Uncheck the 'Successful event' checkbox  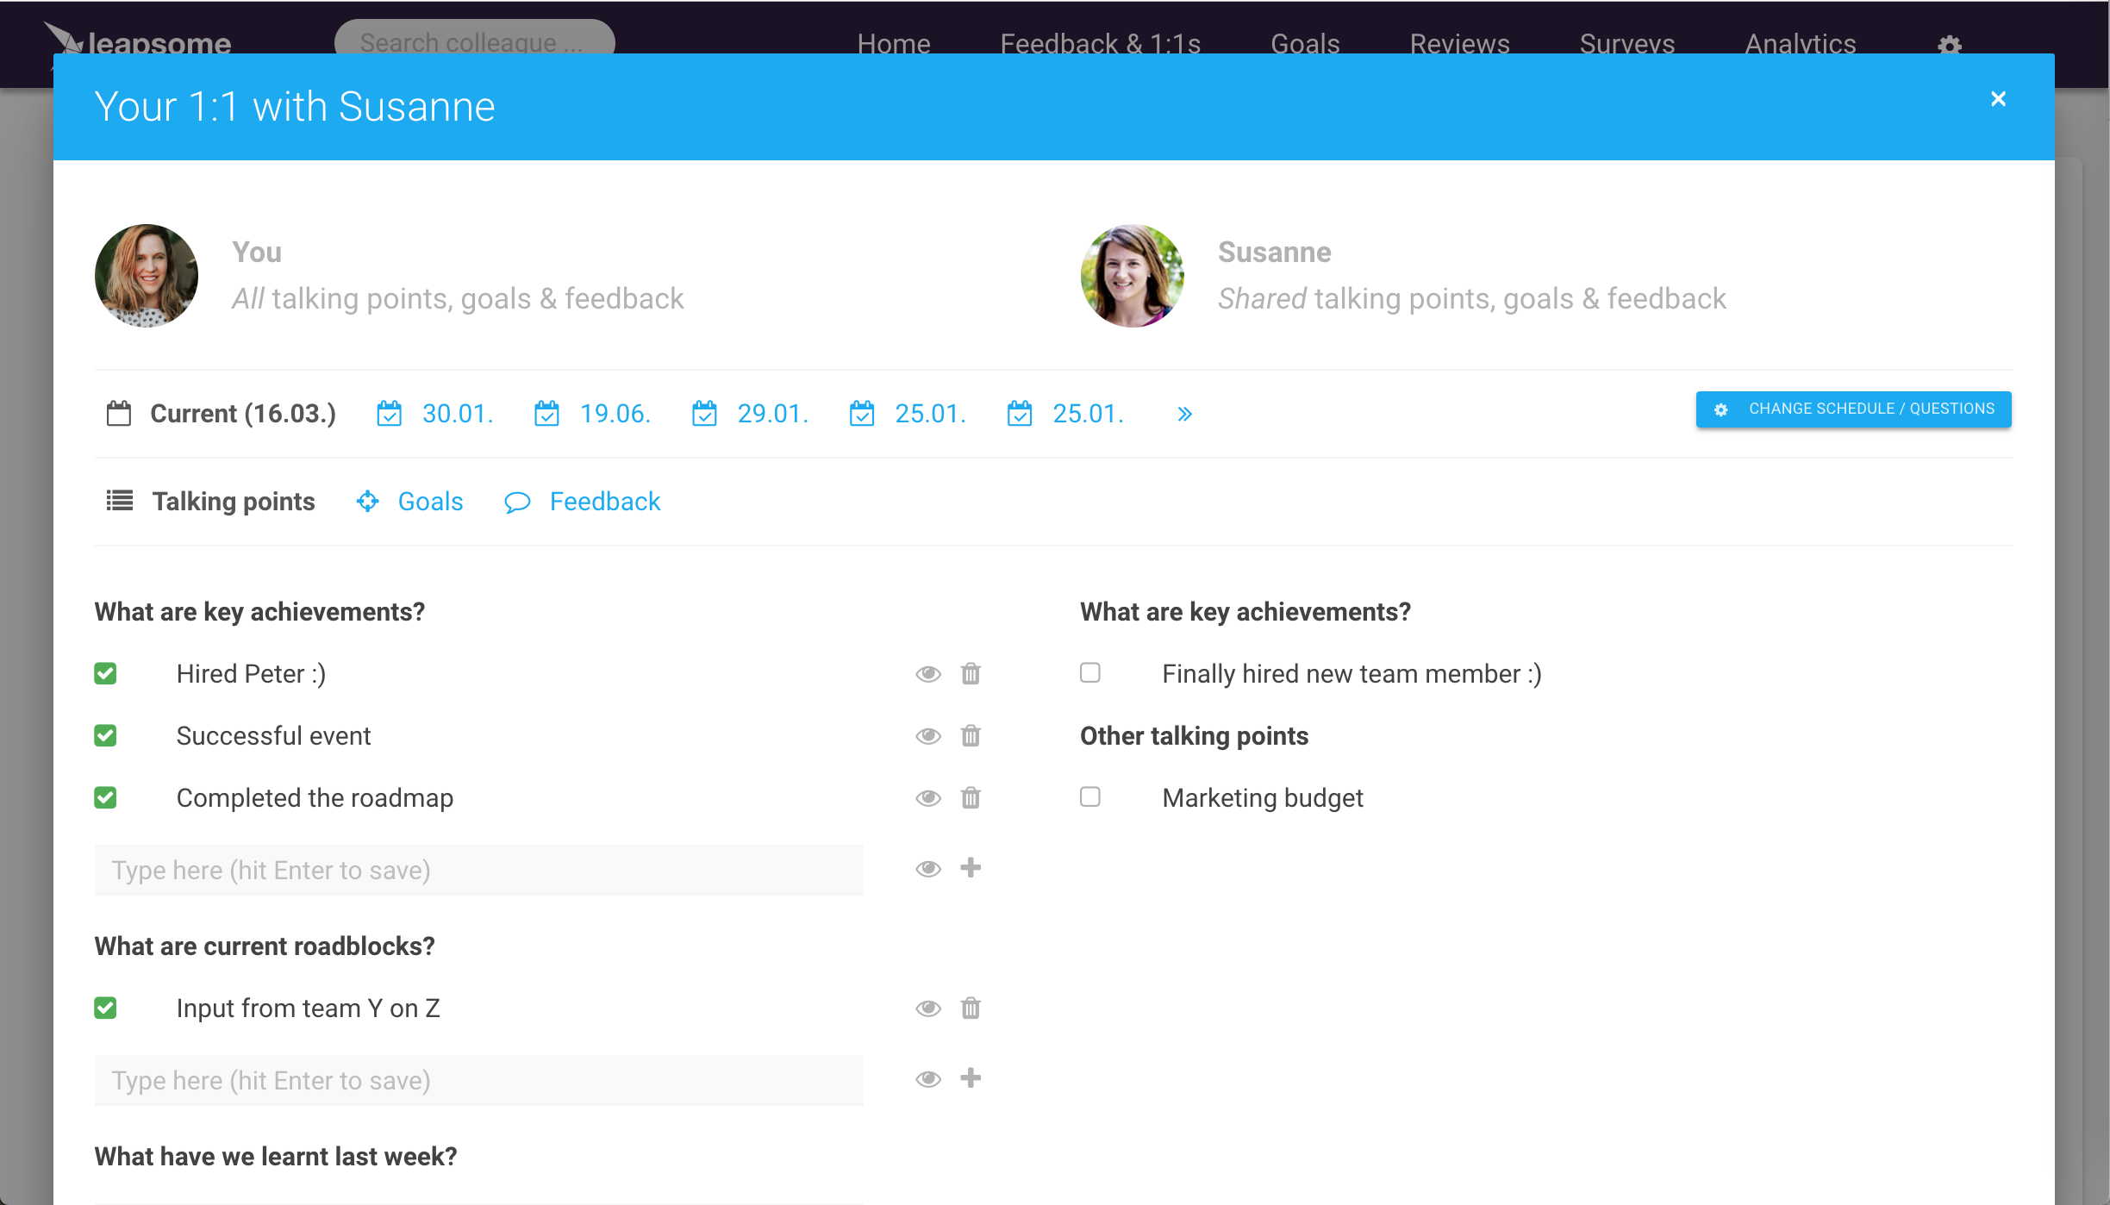click(105, 735)
